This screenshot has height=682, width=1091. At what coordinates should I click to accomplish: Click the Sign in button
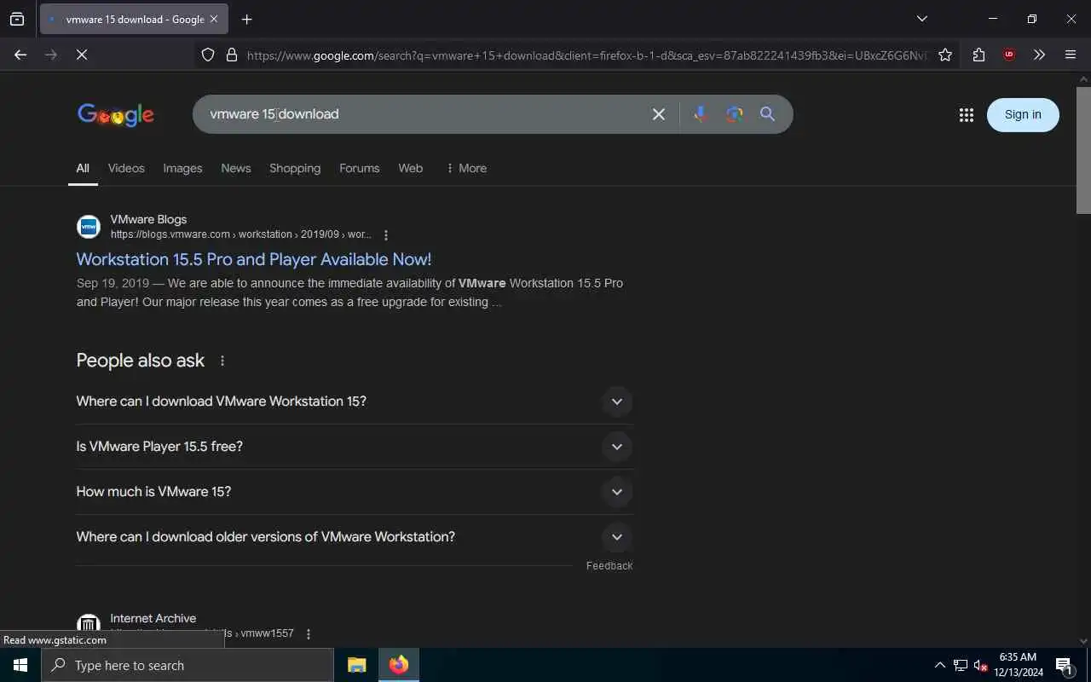(1023, 115)
